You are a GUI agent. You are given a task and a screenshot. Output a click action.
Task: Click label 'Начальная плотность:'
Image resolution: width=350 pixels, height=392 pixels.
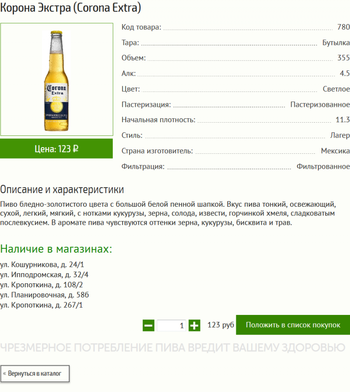click(x=158, y=120)
